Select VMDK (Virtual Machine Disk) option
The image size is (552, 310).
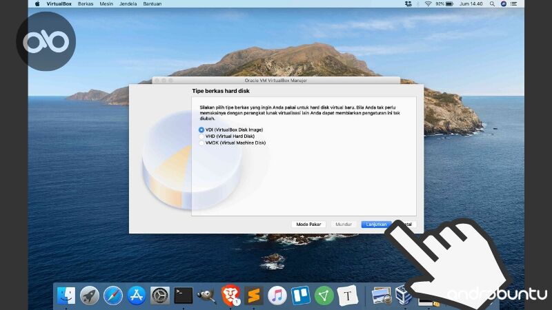point(233,143)
